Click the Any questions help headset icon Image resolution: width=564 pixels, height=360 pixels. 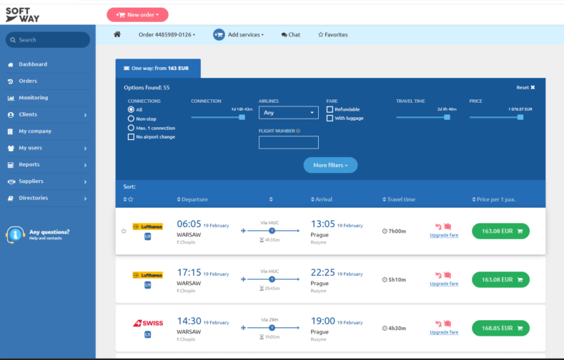(16, 234)
